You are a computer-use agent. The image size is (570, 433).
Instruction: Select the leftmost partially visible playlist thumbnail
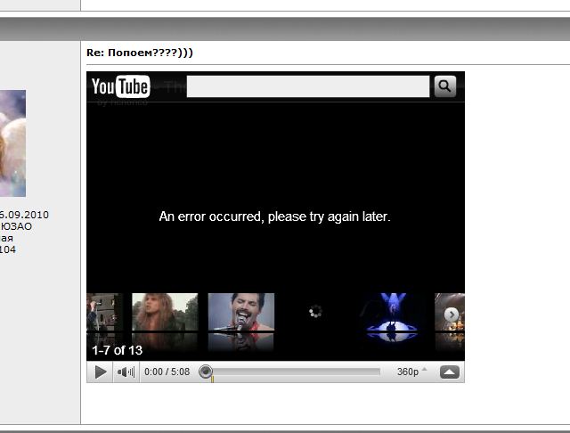pos(103,322)
